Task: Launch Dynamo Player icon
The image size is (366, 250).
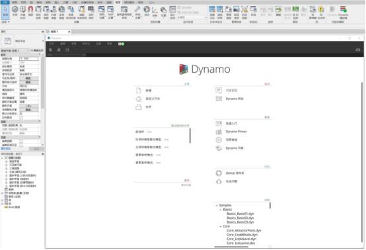Action: coord(343,12)
